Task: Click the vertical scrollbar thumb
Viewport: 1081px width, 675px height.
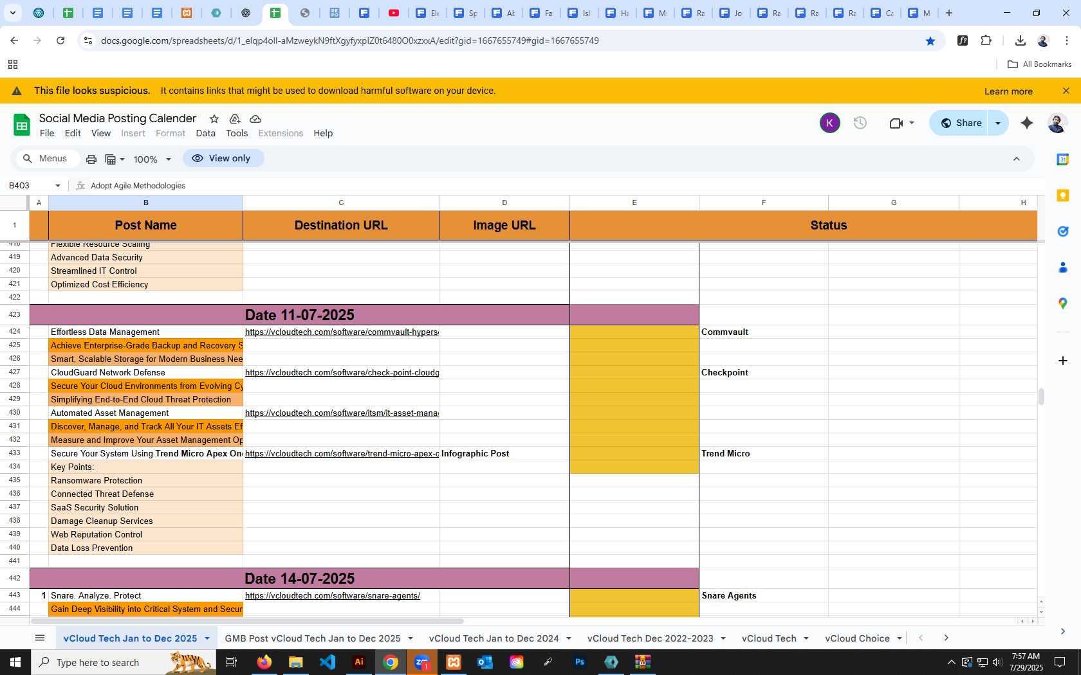Action: [x=1040, y=397]
